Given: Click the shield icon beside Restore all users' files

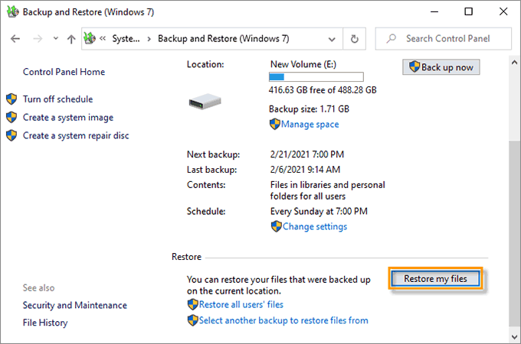Looking at the screenshot, I should pos(193,304).
